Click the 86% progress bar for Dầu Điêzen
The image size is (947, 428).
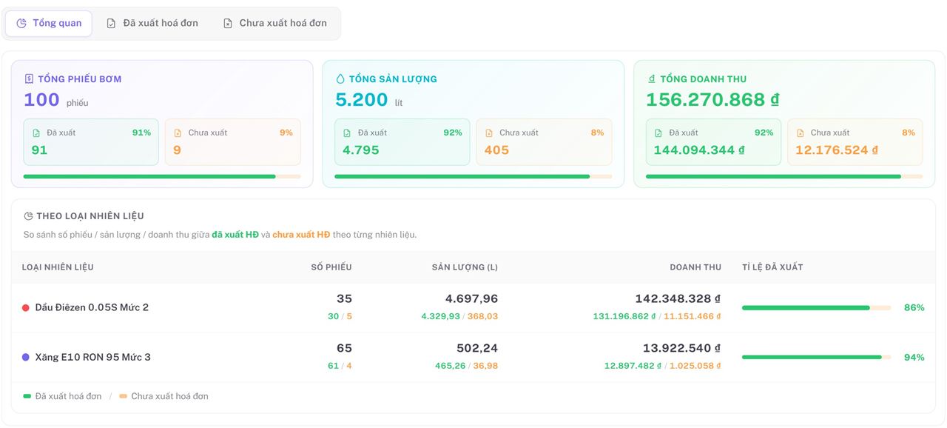tap(816, 307)
